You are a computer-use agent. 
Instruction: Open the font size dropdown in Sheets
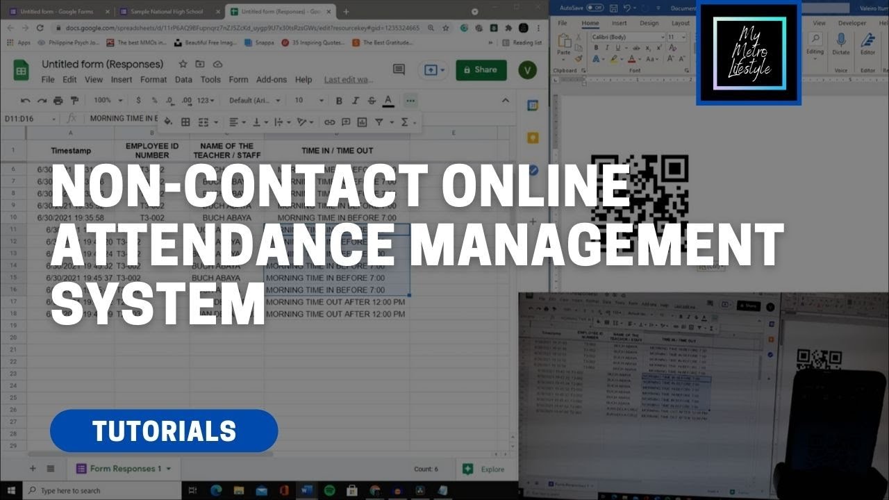pos(309,101)
